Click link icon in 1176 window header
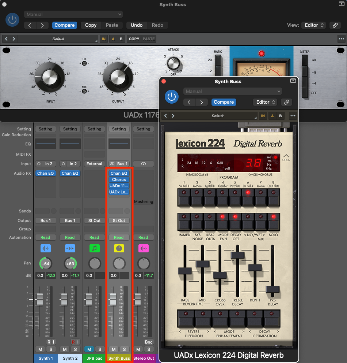This screenshot has width=347, height=363. pos(335,25)
